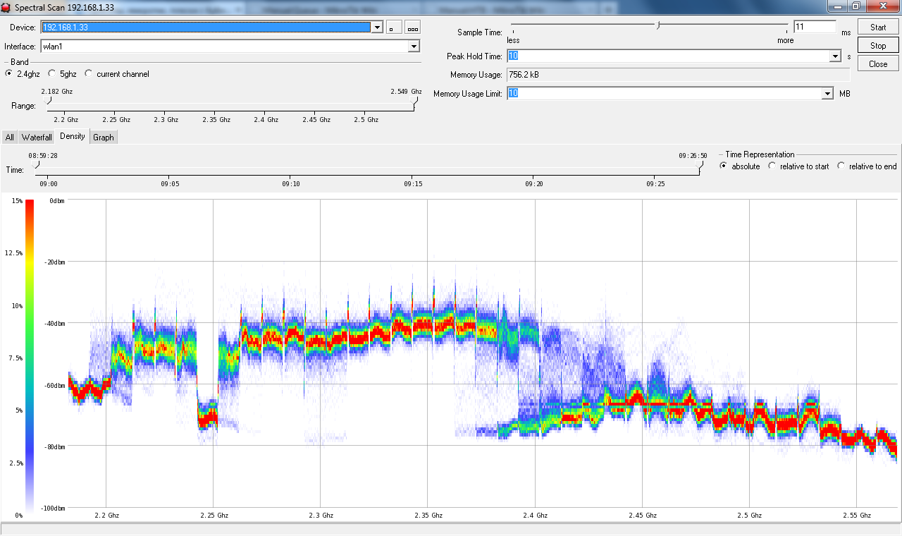Image resolution: width=902 pixels, height=536 pixels.
Task: Click the Time end handle at 09:26:50
Action: [x=699, y=165]
